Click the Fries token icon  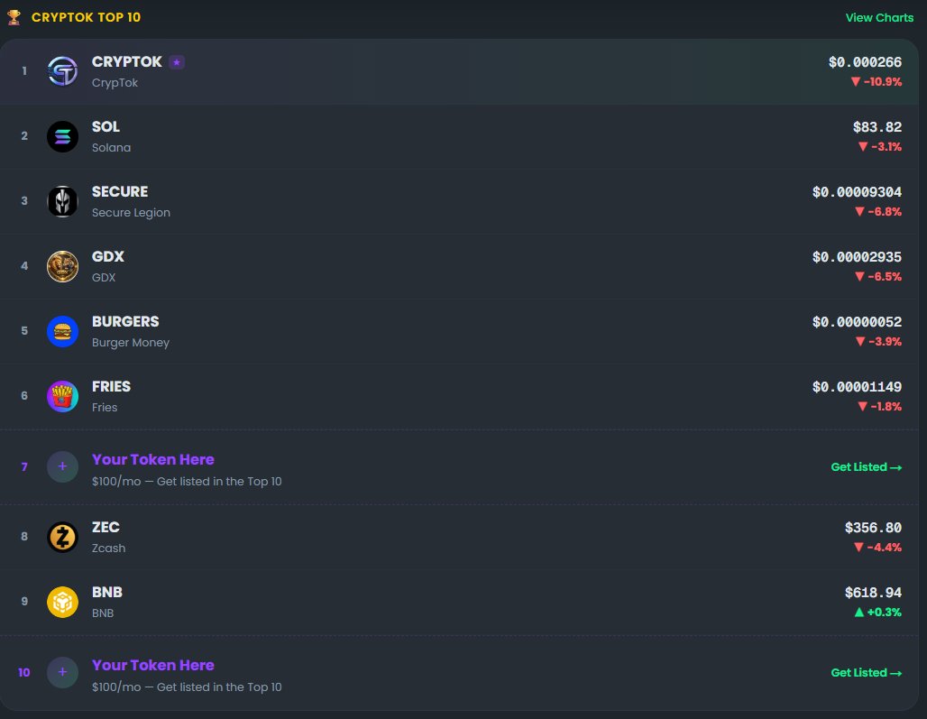coord(63,396)
